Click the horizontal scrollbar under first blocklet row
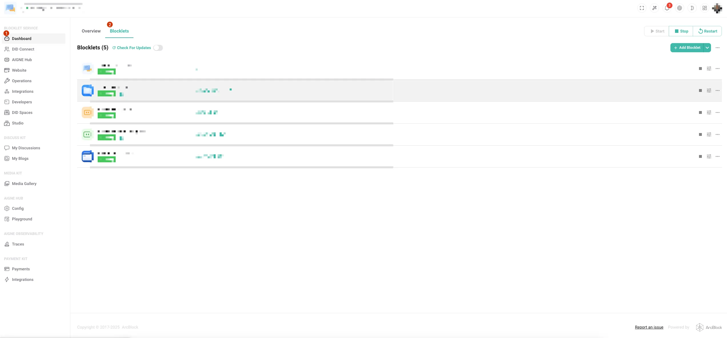This screenshot has width=727, height=338. 241,79
